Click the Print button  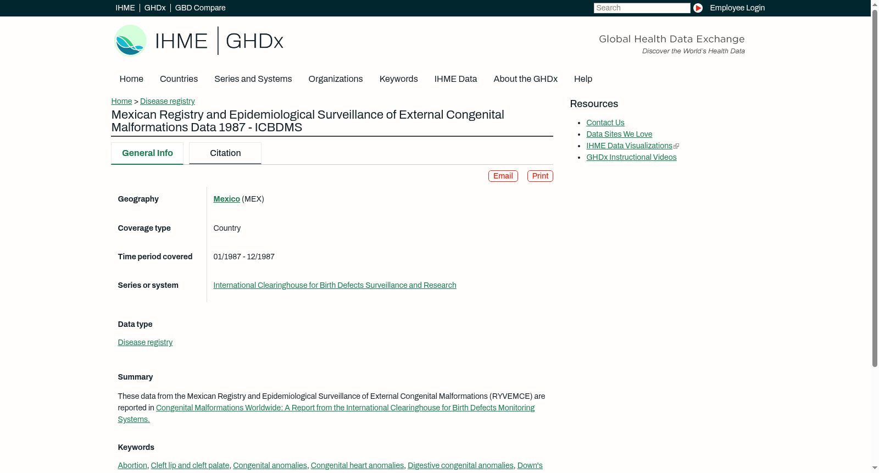[x=540, y=176]
